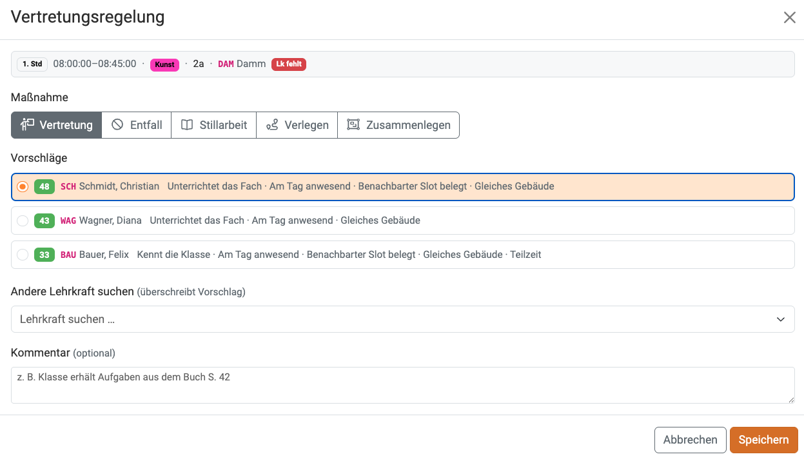Image resolution: width=804 pixels, height=461 pixels.
Task: Choose the Entfall measure option
Action: 137,125
